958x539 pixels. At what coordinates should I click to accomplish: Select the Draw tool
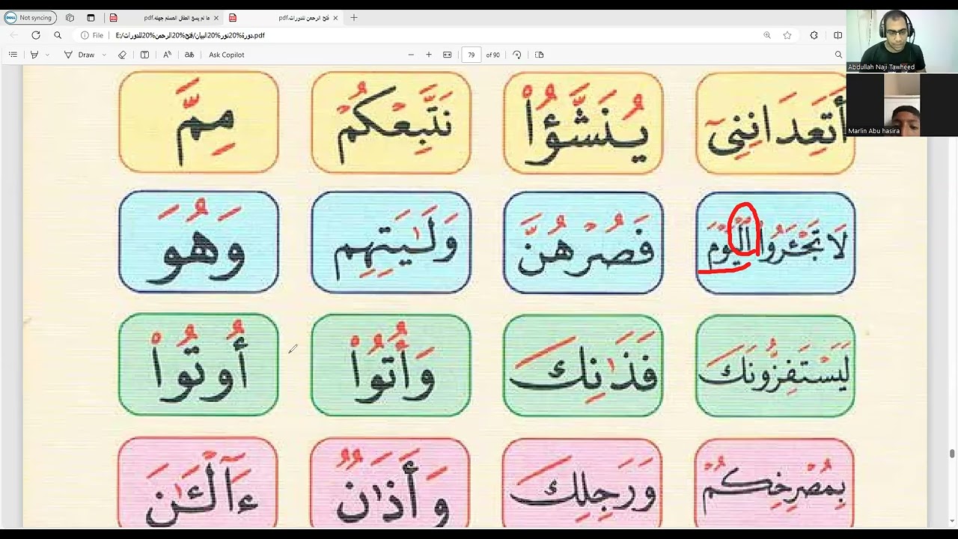(x=79, y=55)
